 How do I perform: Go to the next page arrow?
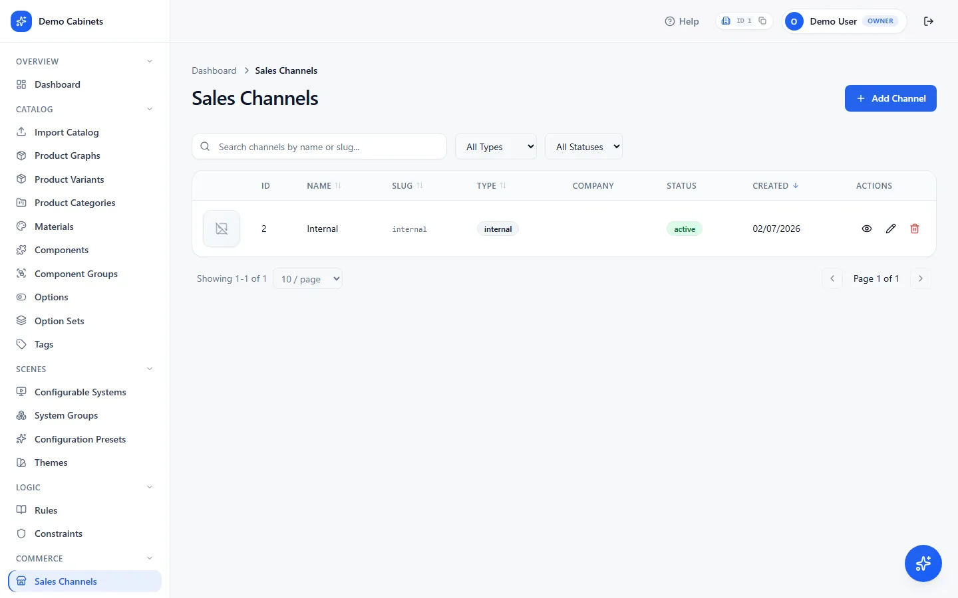coord(921,278)
